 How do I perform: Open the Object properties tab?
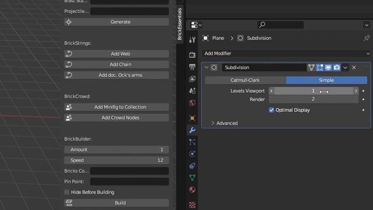(x=192, y=118)
